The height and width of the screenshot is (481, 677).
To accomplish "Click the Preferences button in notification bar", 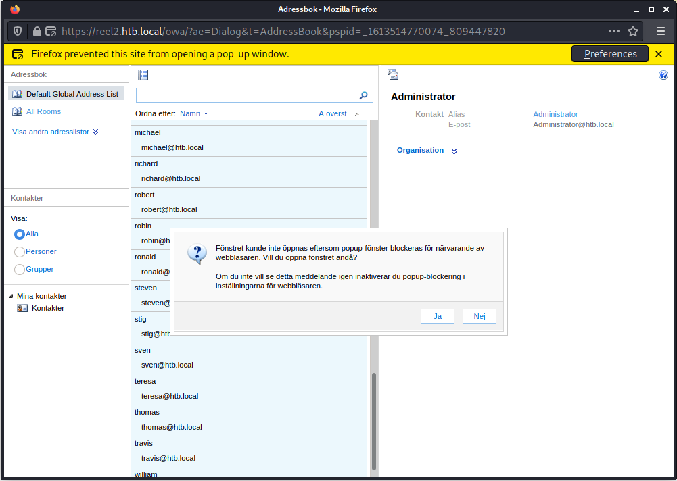I will pos(610,54).
